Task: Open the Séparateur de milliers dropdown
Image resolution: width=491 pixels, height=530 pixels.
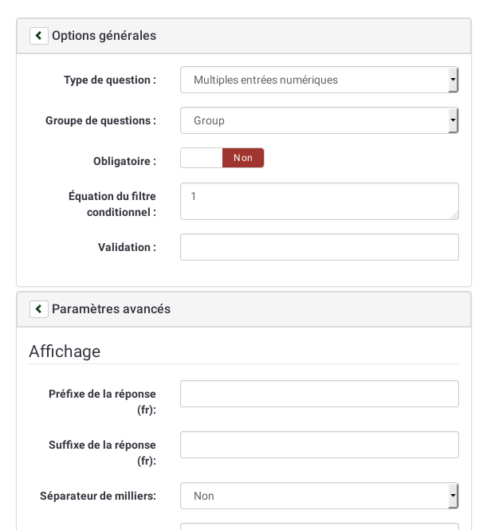Action: pyautogui.click(x=319, y=496)
